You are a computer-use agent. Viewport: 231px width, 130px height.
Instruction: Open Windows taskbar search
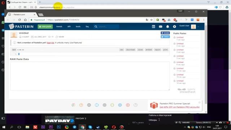click(x=12, y=127)
